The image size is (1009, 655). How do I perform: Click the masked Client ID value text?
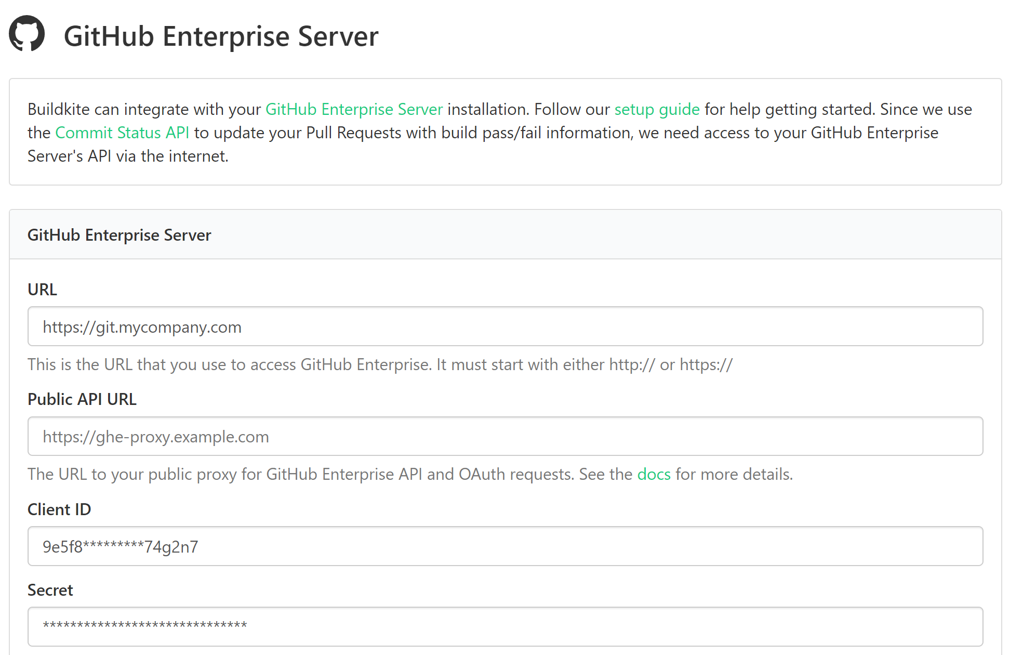coord(121,546)
